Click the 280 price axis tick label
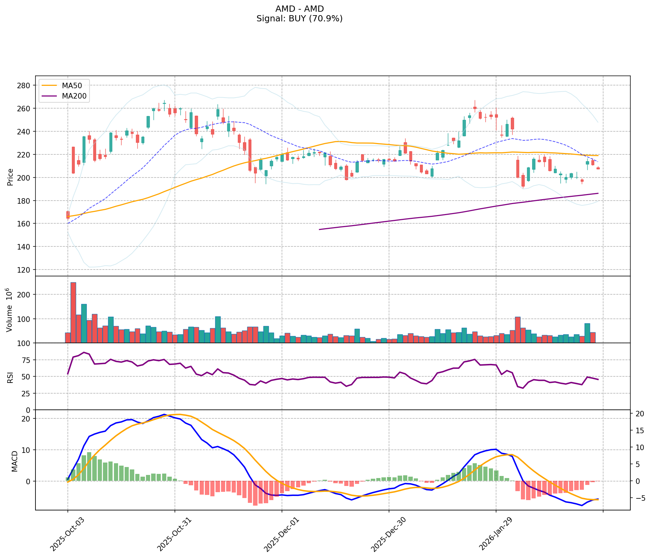651x558 pixels. click(x=24, y=85)
